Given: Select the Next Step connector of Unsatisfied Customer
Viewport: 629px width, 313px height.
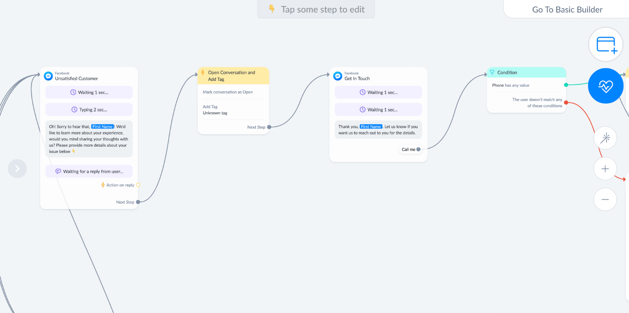Looking at the screenshot, I should click(x=138, y=202).
